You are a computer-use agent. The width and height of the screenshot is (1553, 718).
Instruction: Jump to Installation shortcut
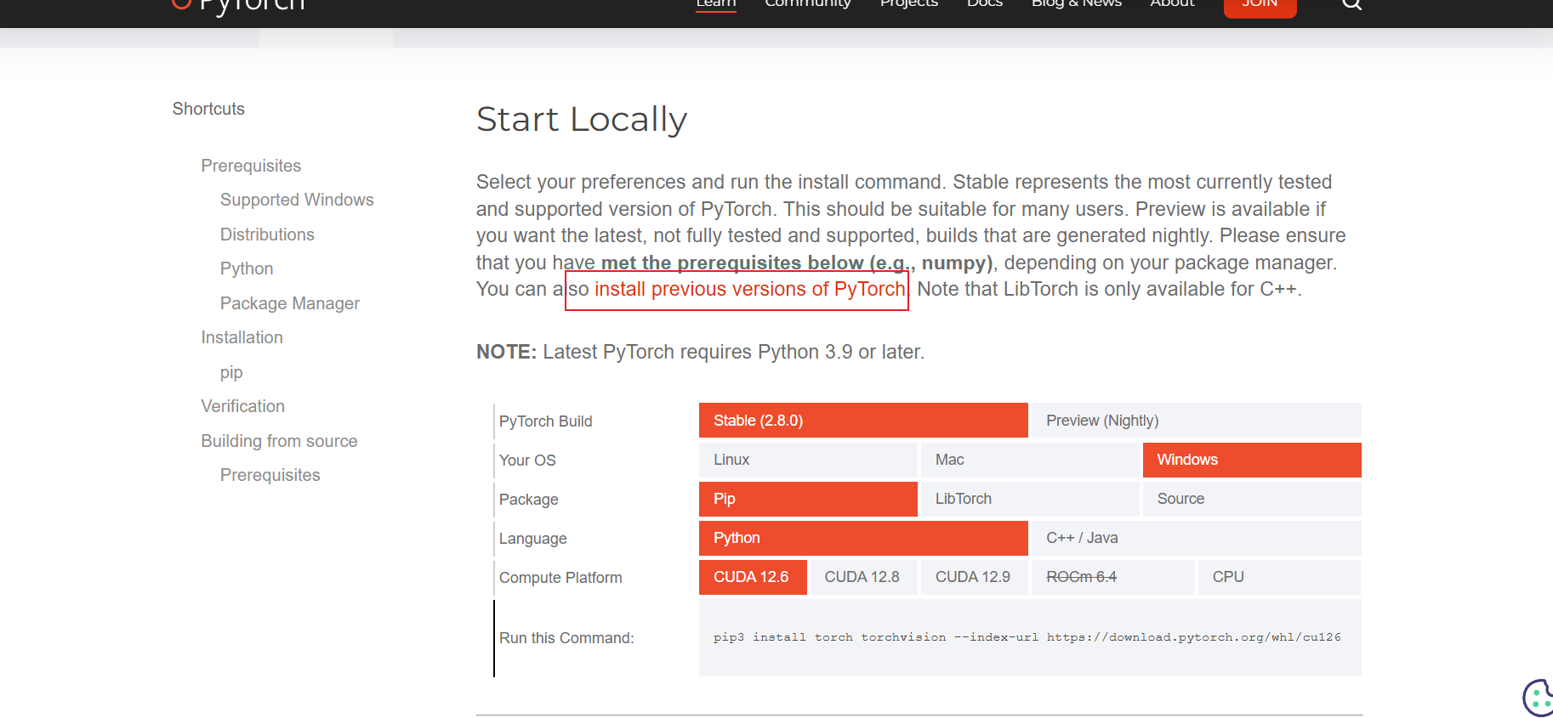242,337
